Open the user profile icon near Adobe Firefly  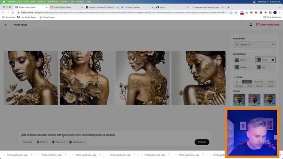[x=251, y=25]
